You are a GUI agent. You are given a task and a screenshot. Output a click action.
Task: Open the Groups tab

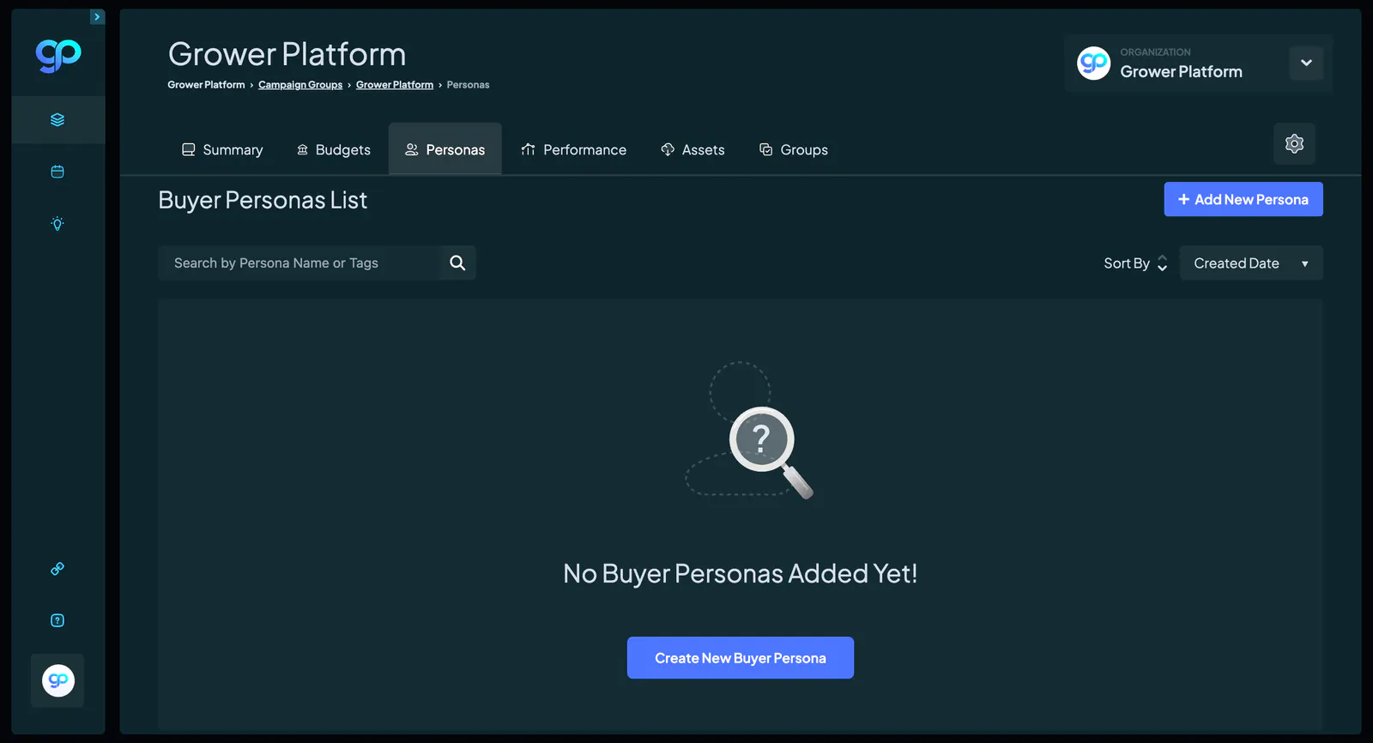pos(794,149)
